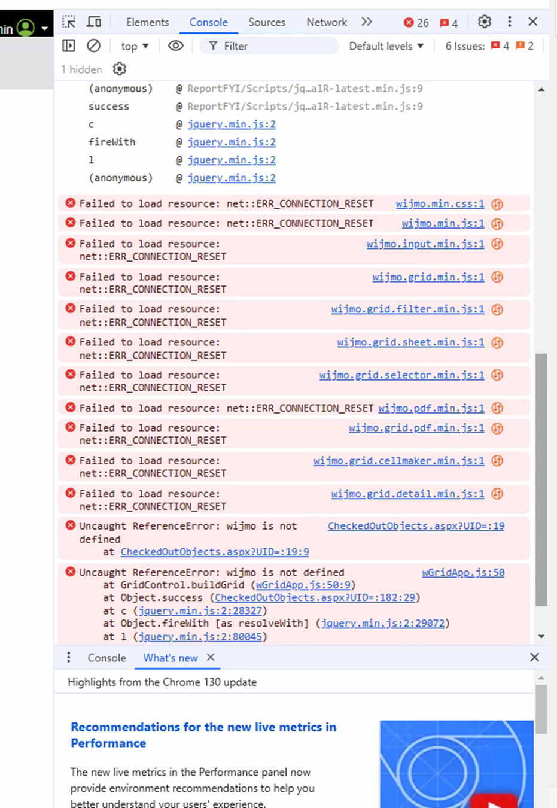Click AI insight icon for wijmo.grid.filter.min.js error
The height and width of the screenshot is (808, 557).
pos(497,309)
